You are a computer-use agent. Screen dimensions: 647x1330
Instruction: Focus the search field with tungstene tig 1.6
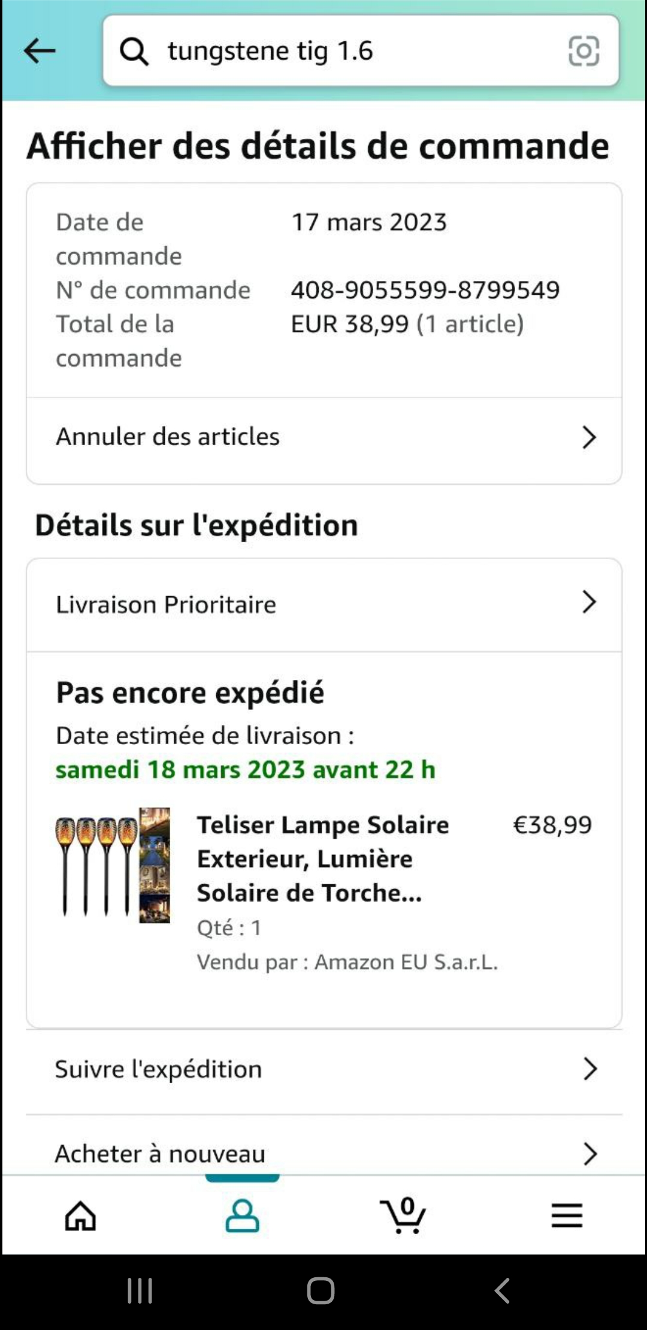(x=359, y=51)
